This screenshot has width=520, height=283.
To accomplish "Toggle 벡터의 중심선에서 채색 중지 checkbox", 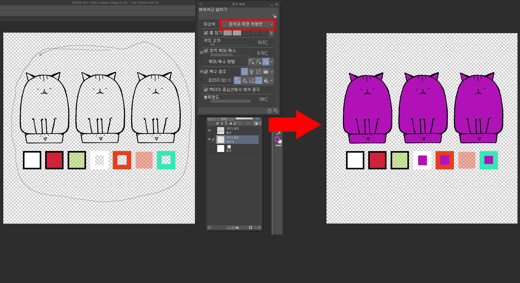I will point(206,90).
